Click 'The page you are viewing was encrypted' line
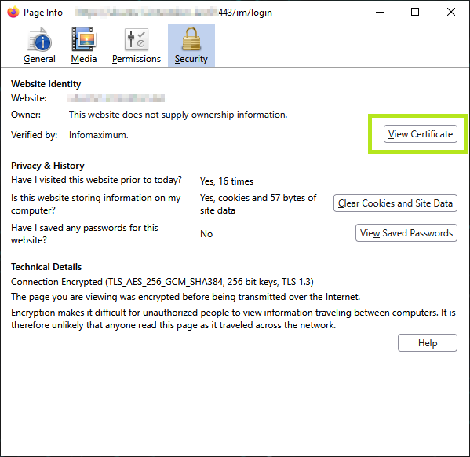The image size is (470, 457). (x=185, y=297)
